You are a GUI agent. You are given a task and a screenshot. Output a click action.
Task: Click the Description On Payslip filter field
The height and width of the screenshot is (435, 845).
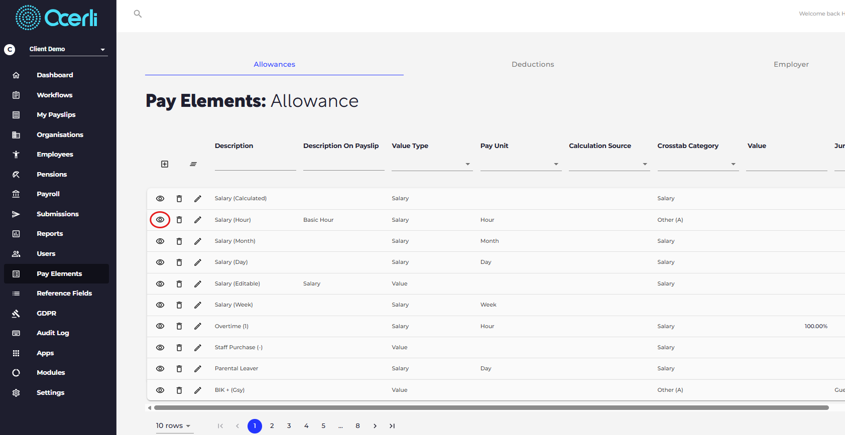(x=344, y=164)
